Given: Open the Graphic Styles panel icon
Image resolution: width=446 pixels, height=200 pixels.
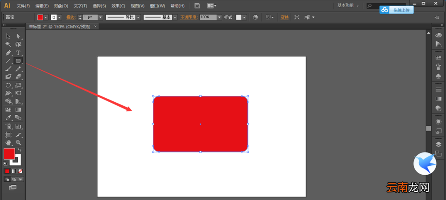Looking at the screenshot, I should coord(438,131).
